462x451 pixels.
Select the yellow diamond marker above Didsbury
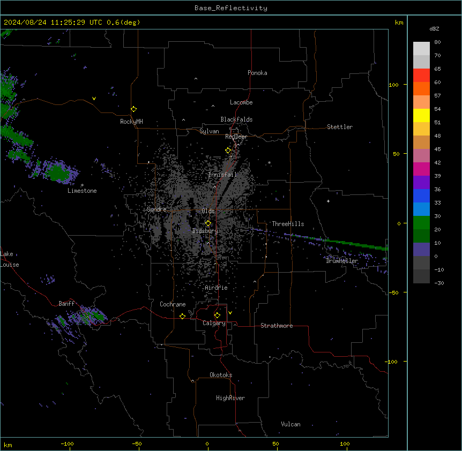click(x=208, y=223)
